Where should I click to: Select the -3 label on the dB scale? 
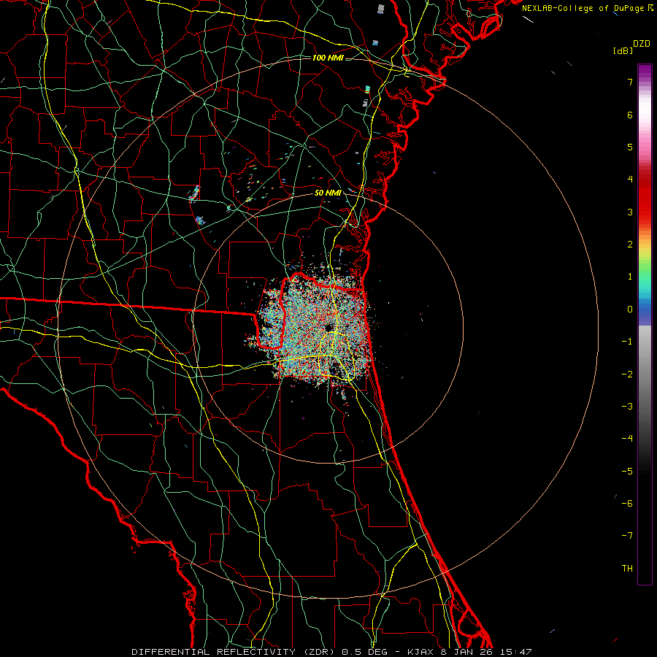coord(627,407)
